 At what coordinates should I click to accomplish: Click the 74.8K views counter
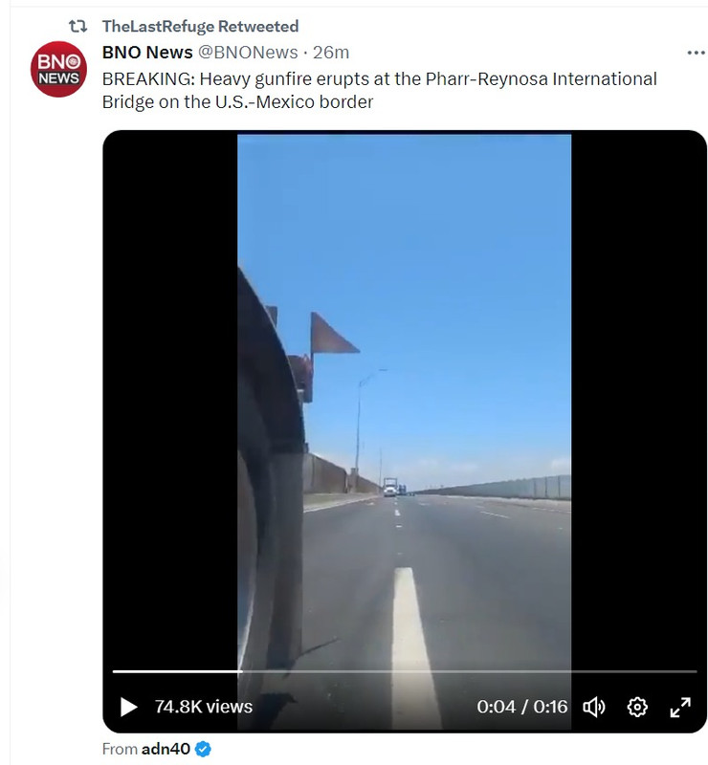(x=204, y=707)
